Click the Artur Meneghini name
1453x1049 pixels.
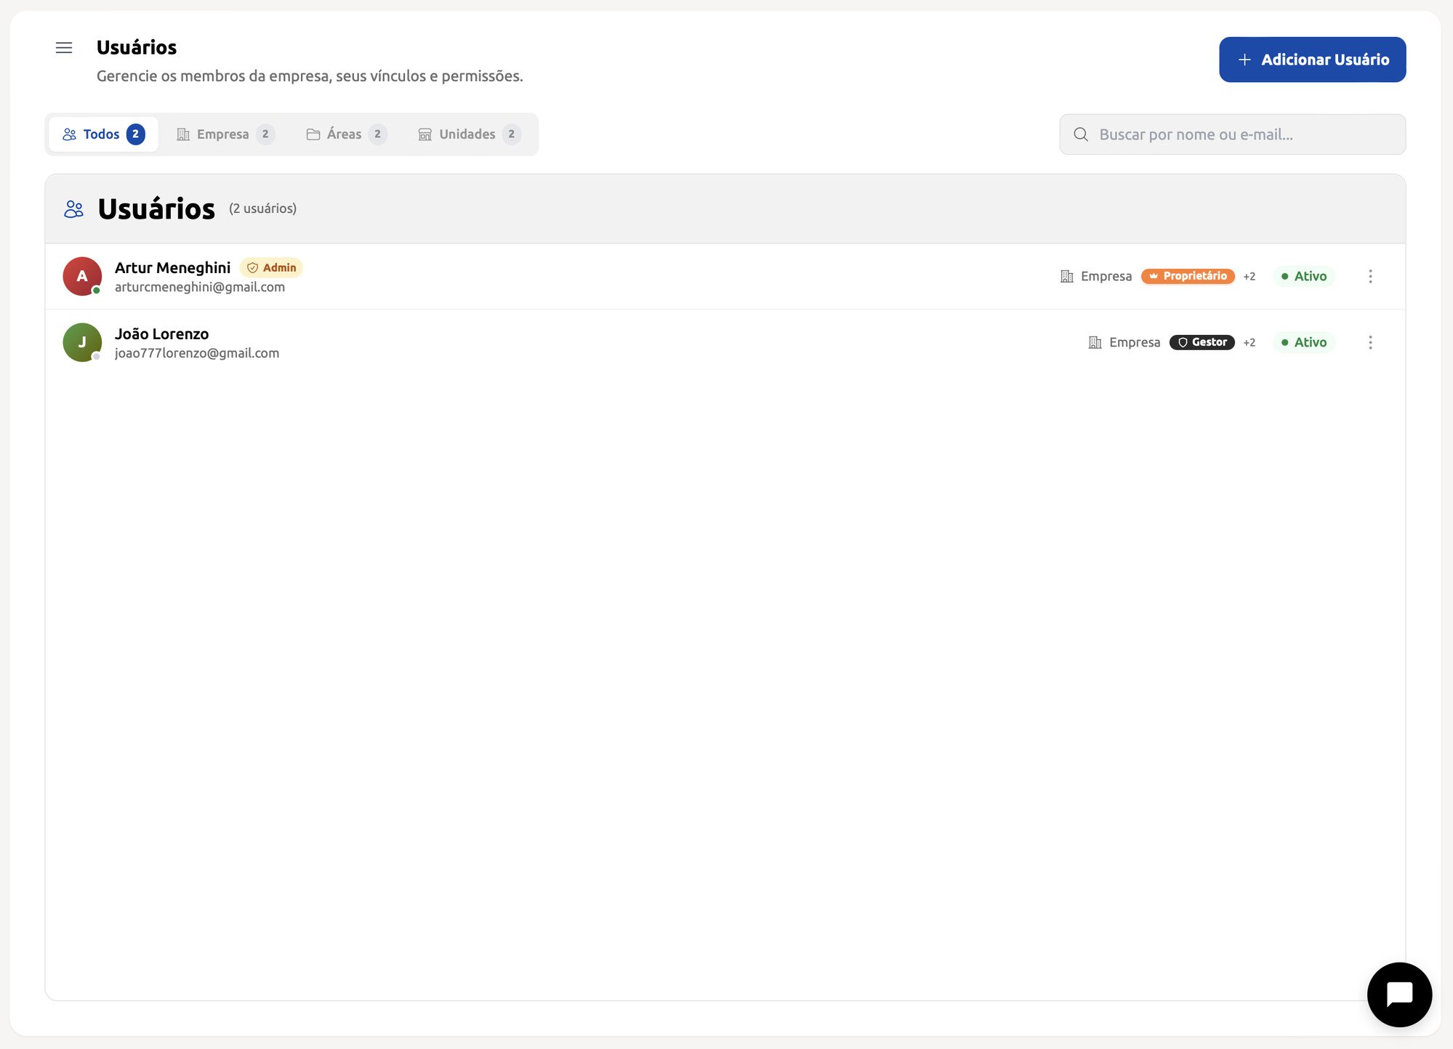(x=172, y=268)
